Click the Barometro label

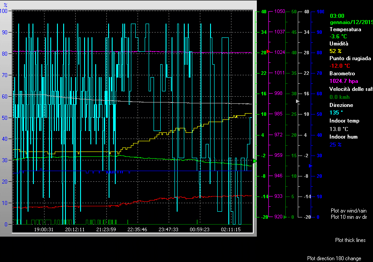tap(342, 74)
